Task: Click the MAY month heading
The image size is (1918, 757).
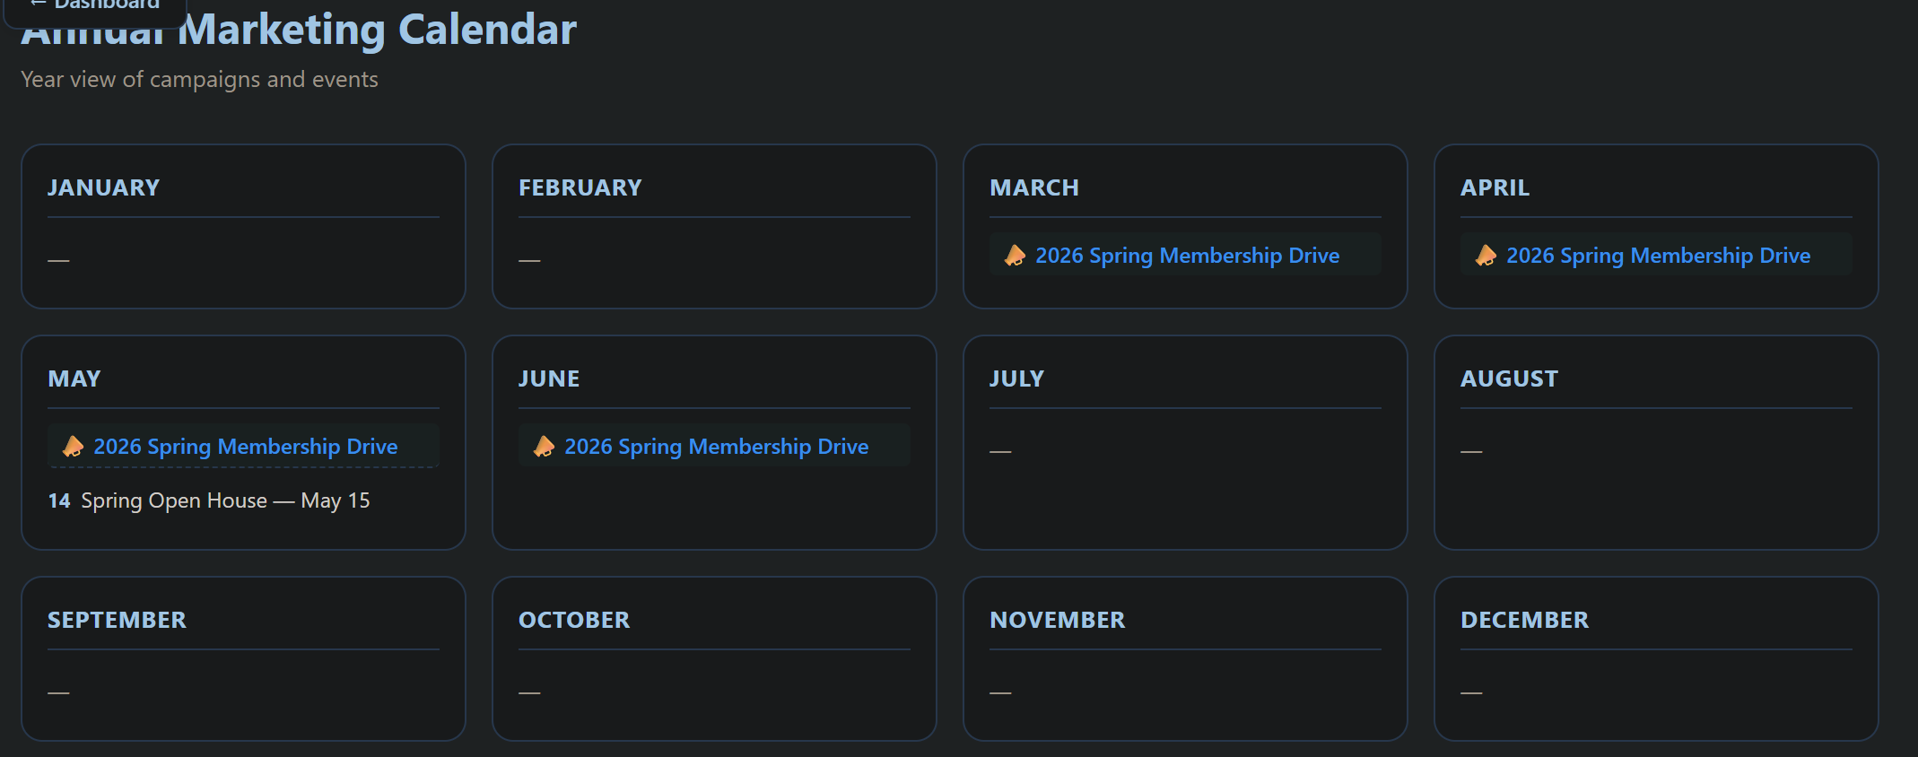Action: [74, 378]
